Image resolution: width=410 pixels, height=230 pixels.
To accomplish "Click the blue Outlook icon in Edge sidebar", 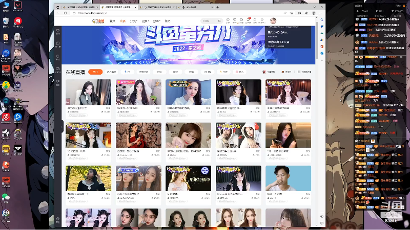I will pos(322,53).
